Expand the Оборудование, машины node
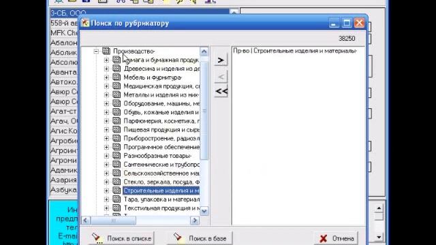Viewport: 436px width, 245px height. pos(106,103)
